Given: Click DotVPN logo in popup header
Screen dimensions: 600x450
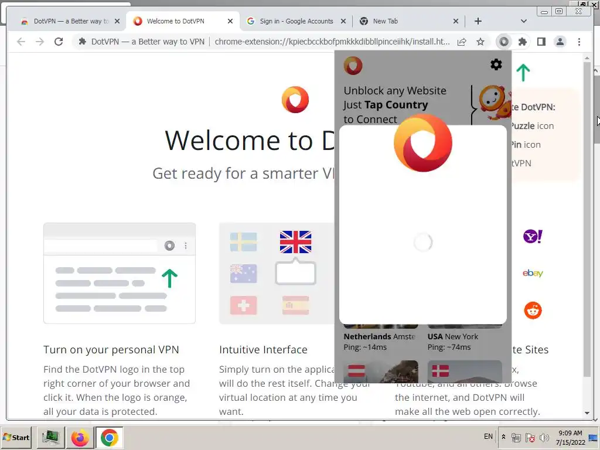Looking at the screenshot, I should [x=353, y=66].
